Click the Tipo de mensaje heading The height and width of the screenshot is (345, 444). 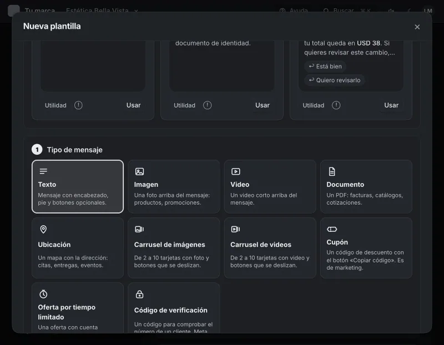(75, 150)
